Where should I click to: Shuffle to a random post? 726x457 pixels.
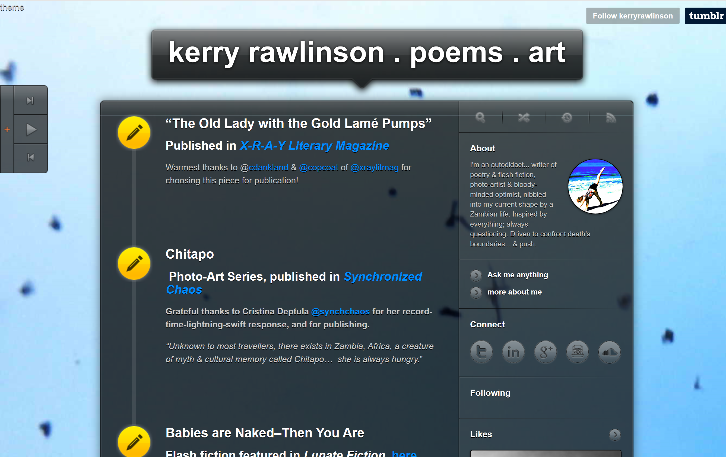coord(524,117)
